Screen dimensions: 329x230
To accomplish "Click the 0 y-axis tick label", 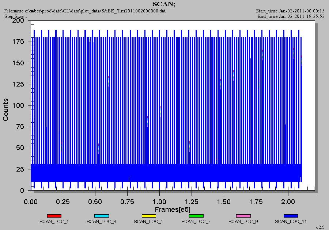I will pos(22,191).
